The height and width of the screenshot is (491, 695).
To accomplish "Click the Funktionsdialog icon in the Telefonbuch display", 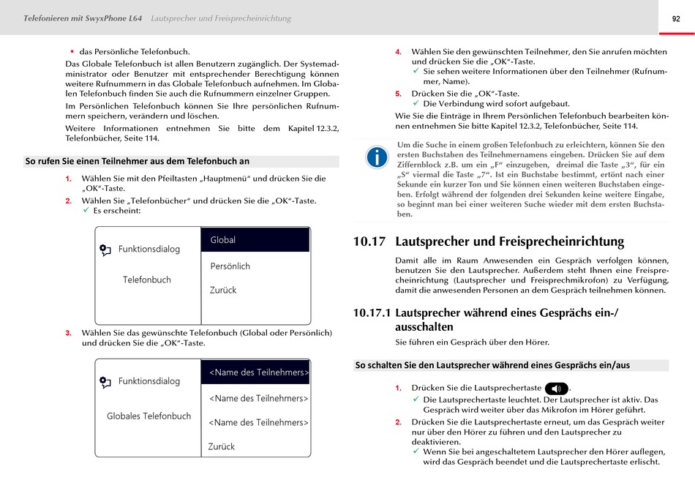I will [x=105, y=250].
